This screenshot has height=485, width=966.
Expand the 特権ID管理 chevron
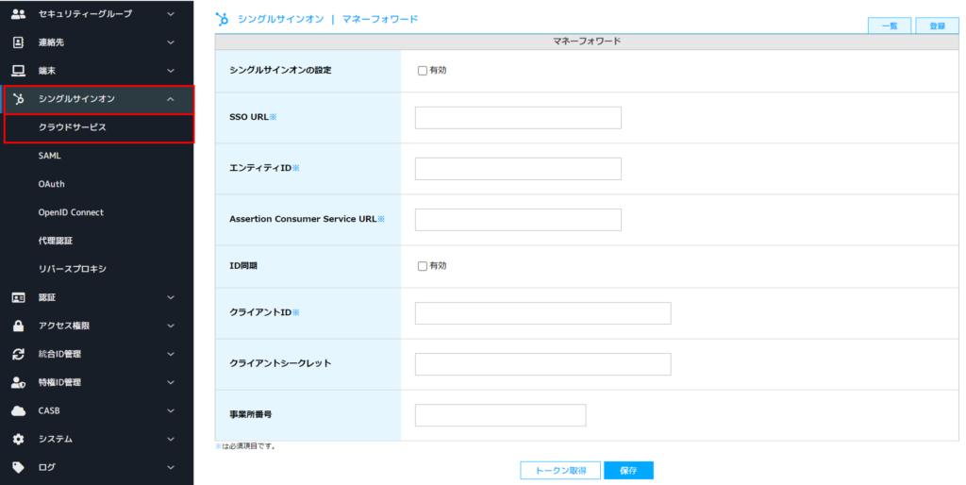[171, 382]
